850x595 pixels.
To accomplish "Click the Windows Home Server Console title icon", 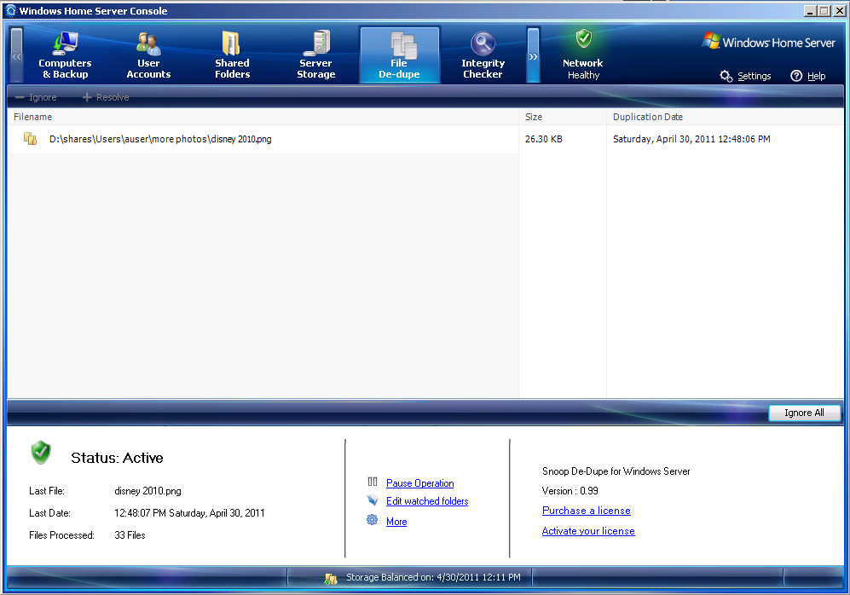I will (x=11, y=10).
